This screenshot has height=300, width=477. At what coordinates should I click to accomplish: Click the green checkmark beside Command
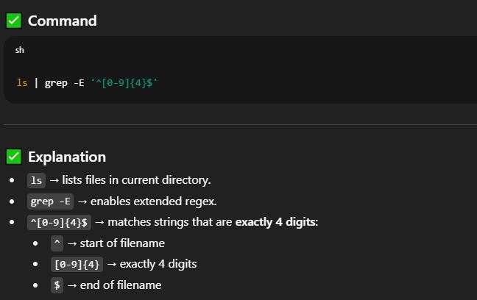[13, 21]
